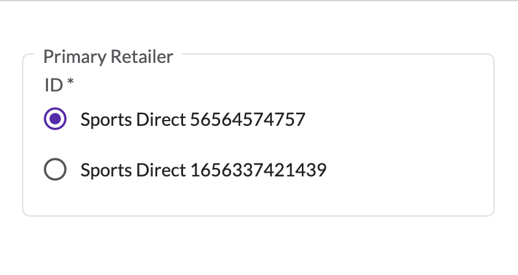
Task: Select the Sports Direct 1656337421439 radio button
Action: click(55, 170)
